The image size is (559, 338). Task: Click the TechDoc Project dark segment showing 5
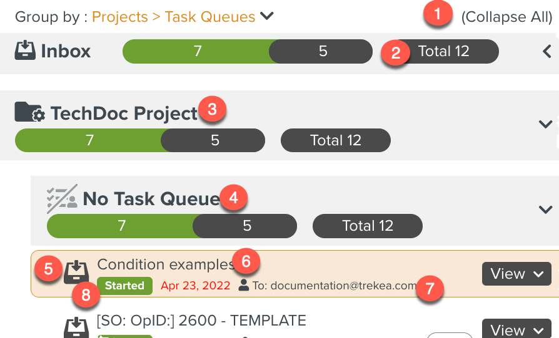coord(215,140)
